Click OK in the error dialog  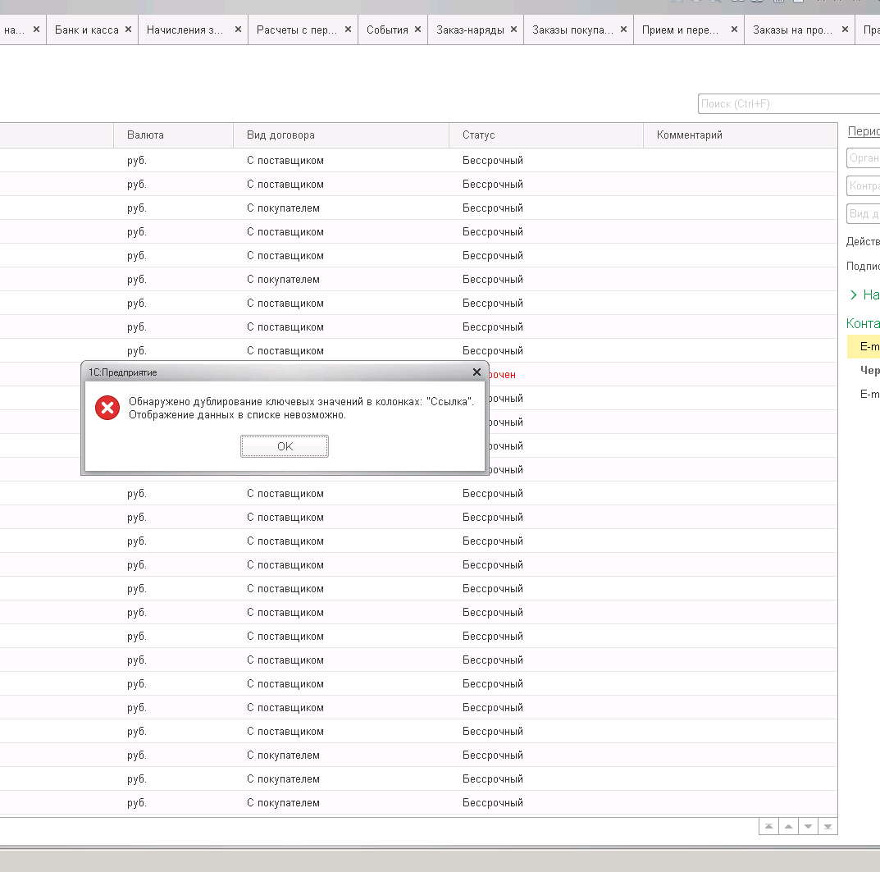tap(285, 446)
